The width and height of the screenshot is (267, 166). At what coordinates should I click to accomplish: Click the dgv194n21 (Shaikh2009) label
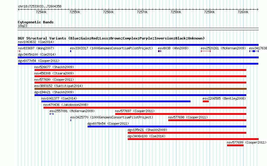(x=54, y=92)
